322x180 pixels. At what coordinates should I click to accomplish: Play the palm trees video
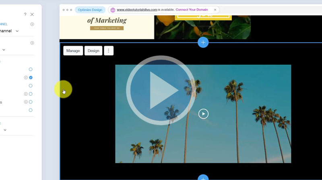tap(203, 114)
